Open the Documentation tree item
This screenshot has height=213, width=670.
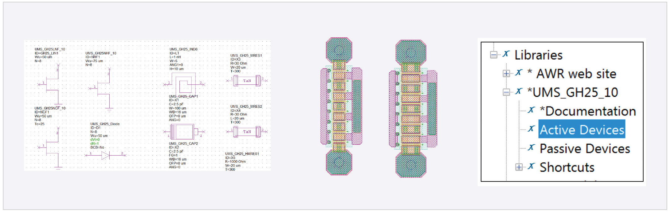(588, 111)
